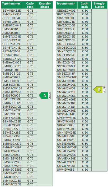Click model SBD8TCX04E

12,18
